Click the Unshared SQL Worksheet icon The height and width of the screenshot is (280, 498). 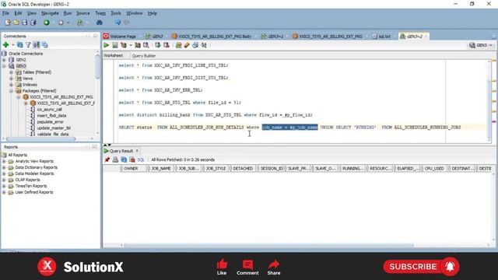(178, 45)
